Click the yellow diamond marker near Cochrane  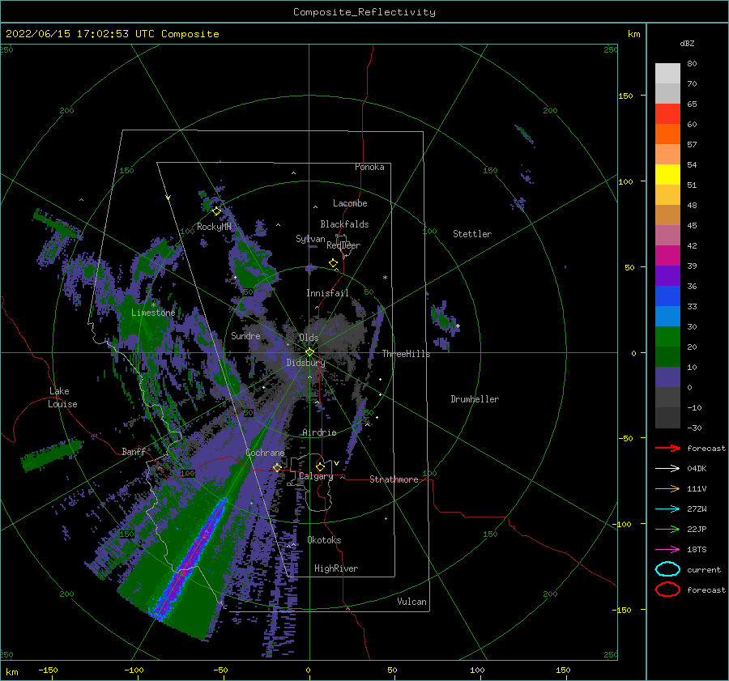pyautogui.click(x=277, y=467)
